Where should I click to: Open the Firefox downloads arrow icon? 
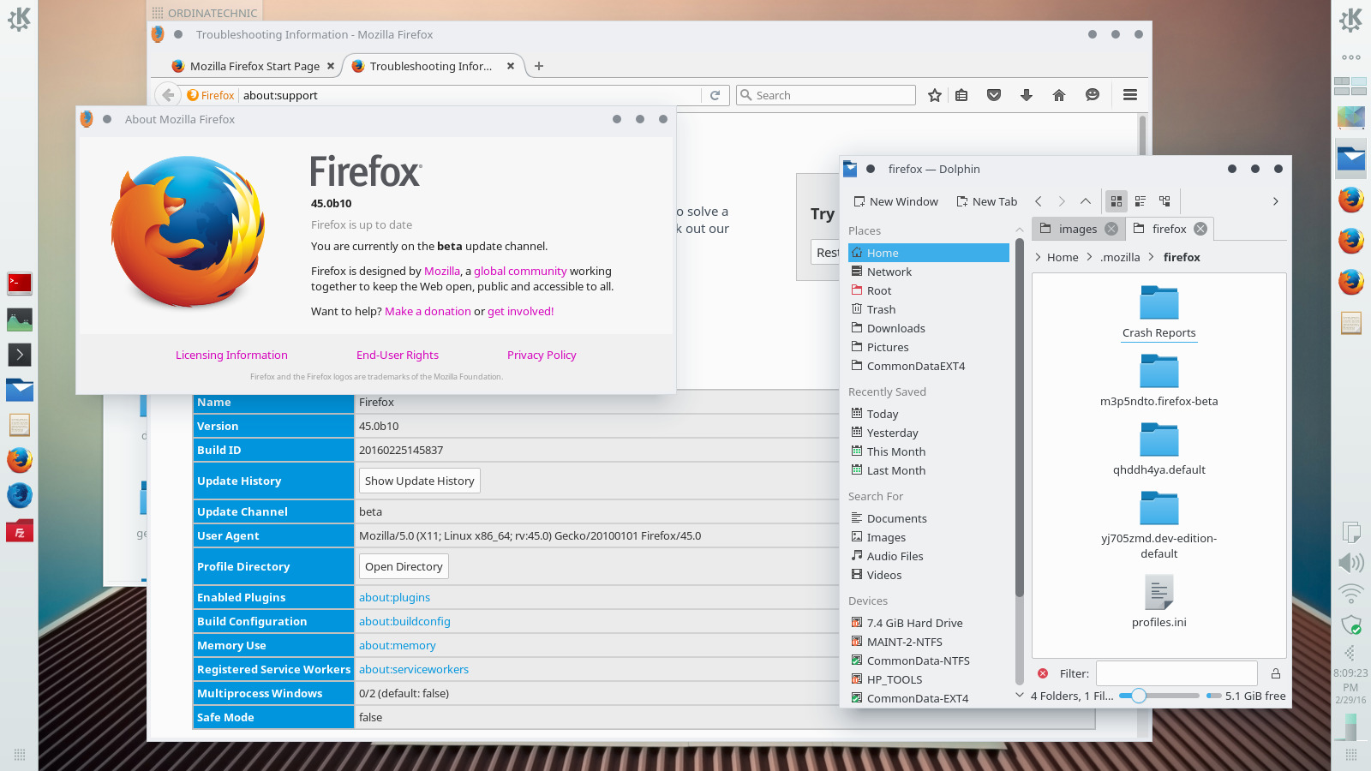pos(1027,95)
